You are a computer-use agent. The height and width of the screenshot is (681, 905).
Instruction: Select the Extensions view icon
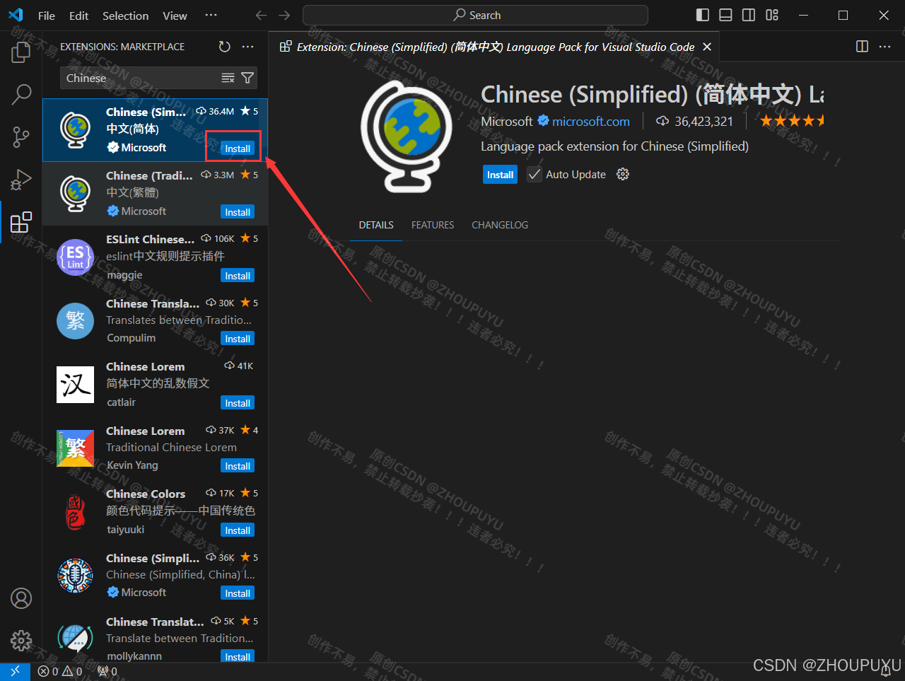[21, 222]
